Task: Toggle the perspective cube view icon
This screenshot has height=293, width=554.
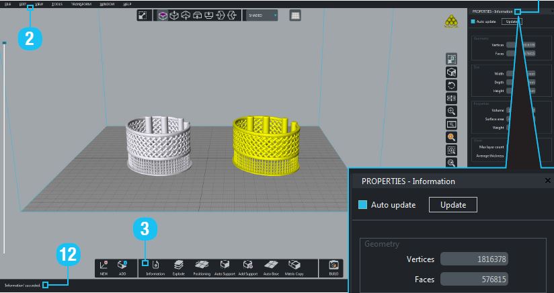Action: [x=163, y=15]
